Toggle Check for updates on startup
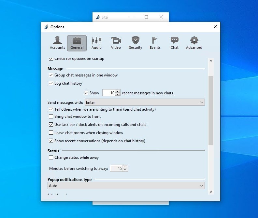Image resolution: width=258 pixels, height=218 pixels. click(51, 59)
